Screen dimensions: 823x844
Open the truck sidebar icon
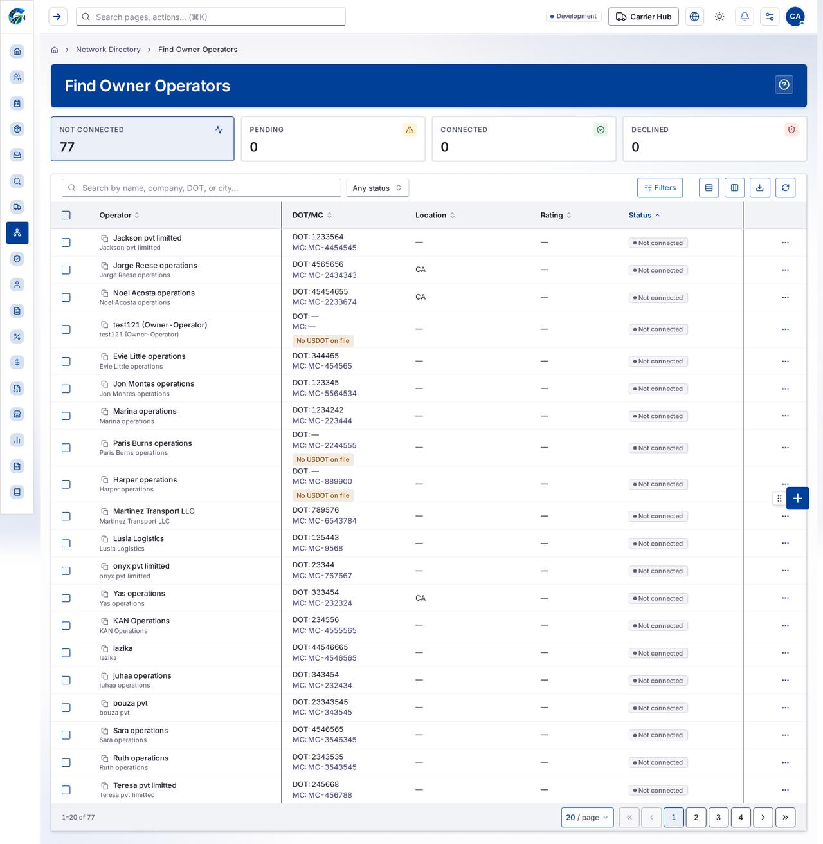(x=17, y=206)
